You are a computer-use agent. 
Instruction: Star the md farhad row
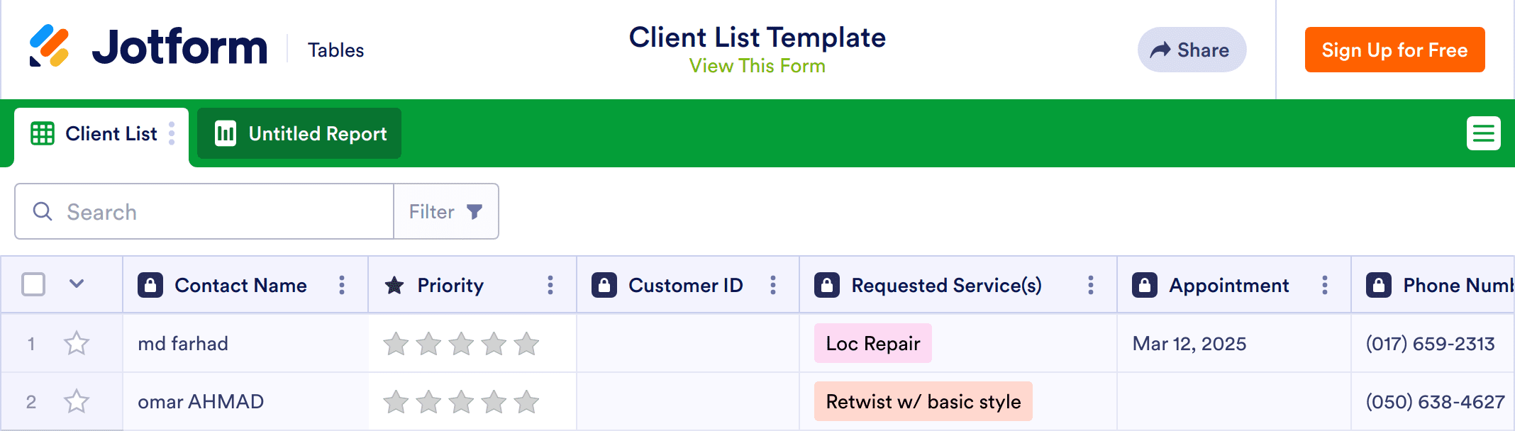(x=77, y=344)
